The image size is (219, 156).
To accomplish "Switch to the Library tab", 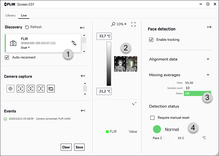I will tap(11, 15).
